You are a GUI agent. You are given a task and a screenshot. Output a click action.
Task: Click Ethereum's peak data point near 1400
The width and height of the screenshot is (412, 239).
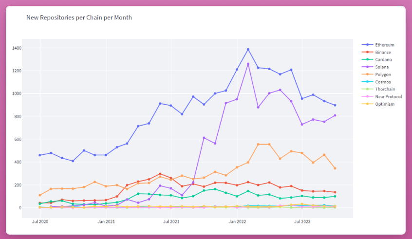248,49
